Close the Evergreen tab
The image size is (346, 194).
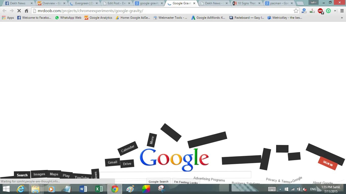tap(97, 3)
